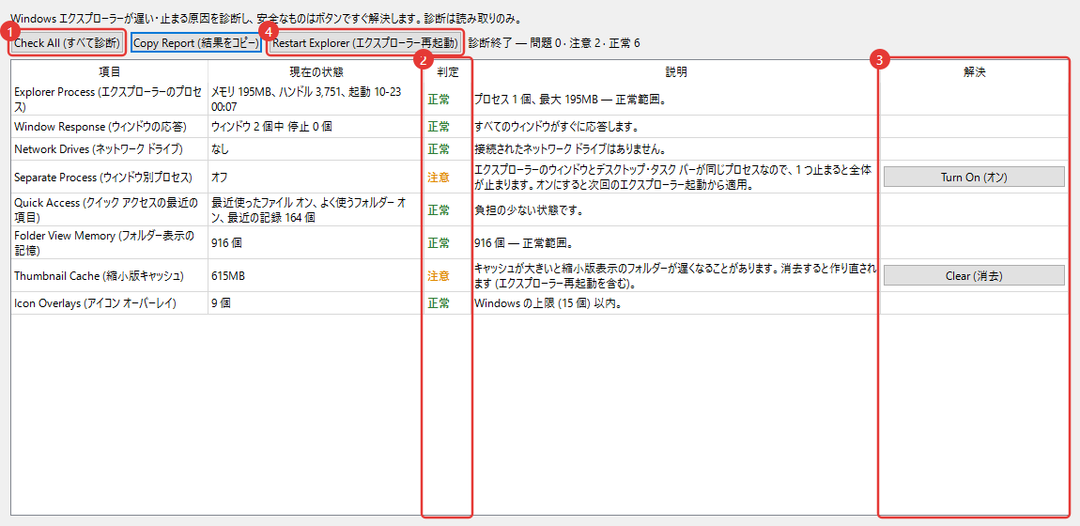Select the Icon Overlays (アイコン オーバーレイ) cell
Viewport: 1080px width, 526px height.
[x=110, y=303]
